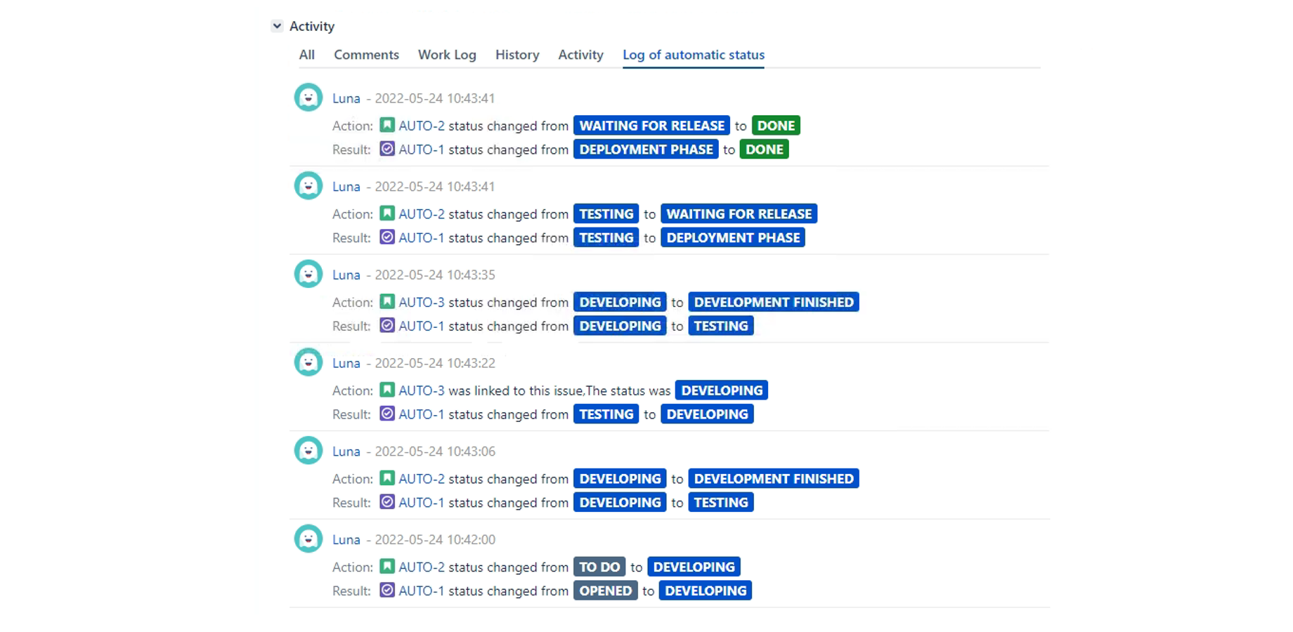Click task icon of AUTO-1 in Testing to Deployment Phase result
Image resolution: width=1293 pixels, height=632 pixels.
point(387,237)
